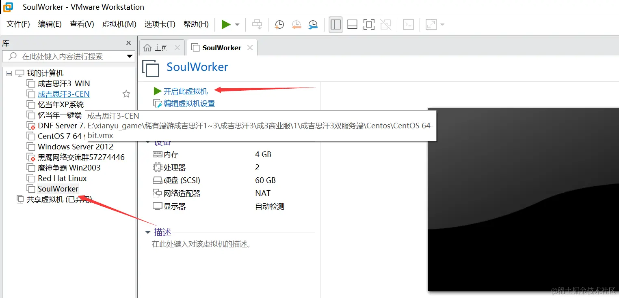Click the 处理器 CPU icon
The height and width of the screenshot is (298, 619).
(x=157, y=167)
